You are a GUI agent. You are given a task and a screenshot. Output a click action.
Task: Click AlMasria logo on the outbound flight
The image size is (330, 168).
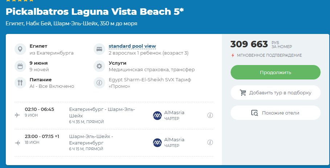pyautogui.click(x=157, y=116)
